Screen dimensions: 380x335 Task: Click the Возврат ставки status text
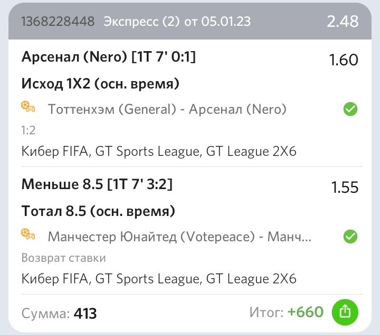click(x=63, y=258)
